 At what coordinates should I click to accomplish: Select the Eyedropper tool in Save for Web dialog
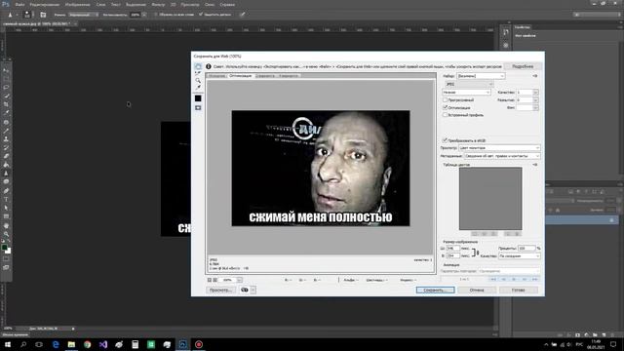198,88
